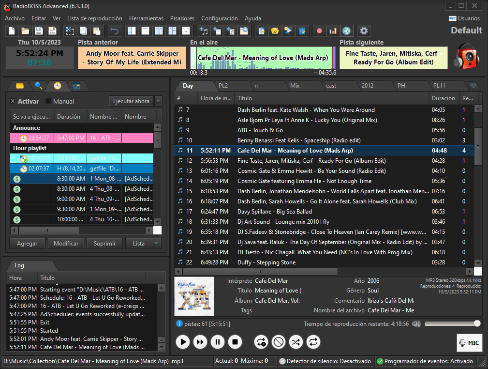Screen dimensions: 488x369
Task: Open the file browser folder tab icon
Action: click(x=20, y=86)
